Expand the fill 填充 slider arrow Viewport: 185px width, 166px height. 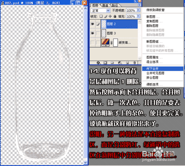pyautogui.click(x=139, y=16)
